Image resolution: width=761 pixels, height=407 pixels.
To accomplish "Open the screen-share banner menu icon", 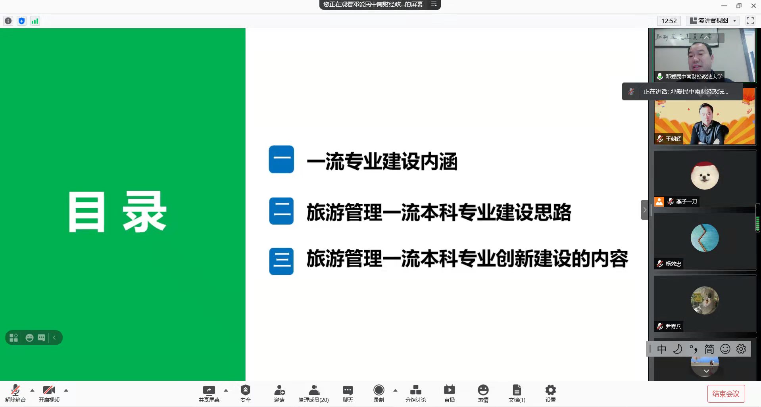I will point(434,4).
